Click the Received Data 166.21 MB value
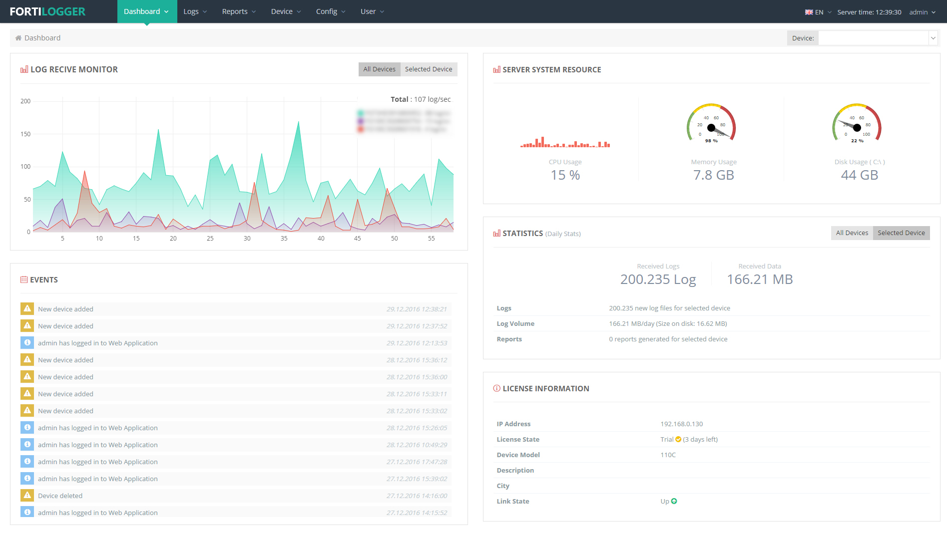947x539 pixels. 760,279
